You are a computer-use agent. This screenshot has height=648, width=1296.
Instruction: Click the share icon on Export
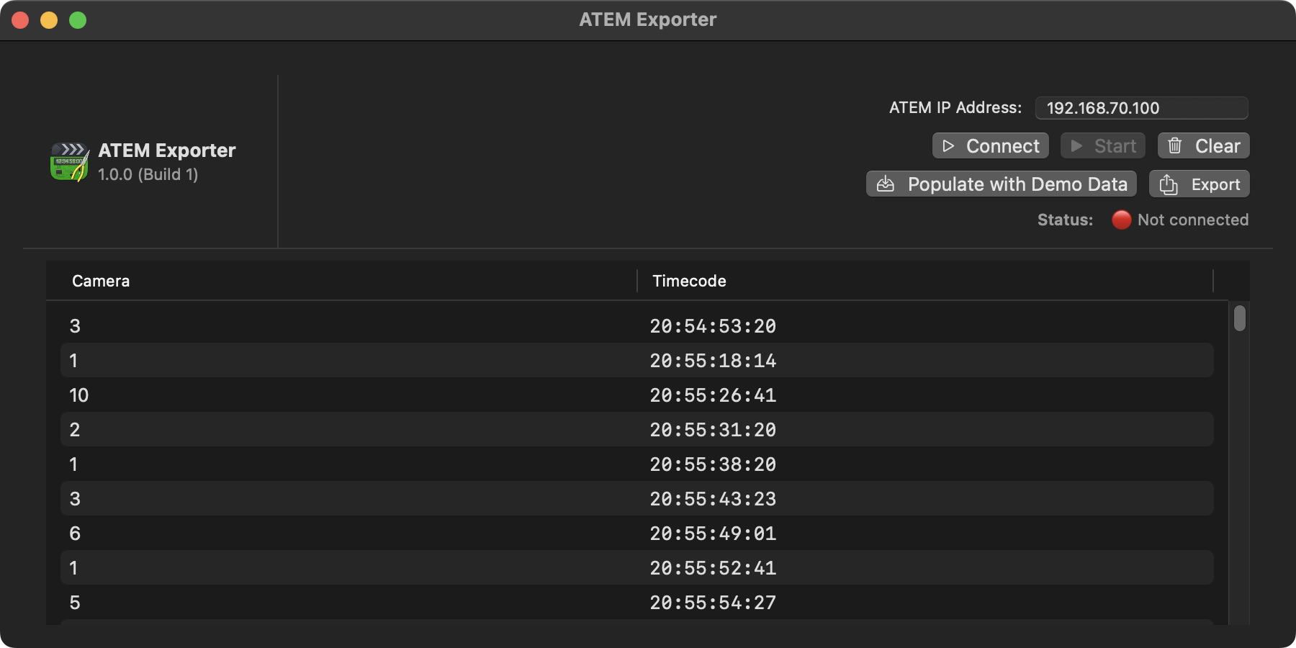click(1169, 184)
